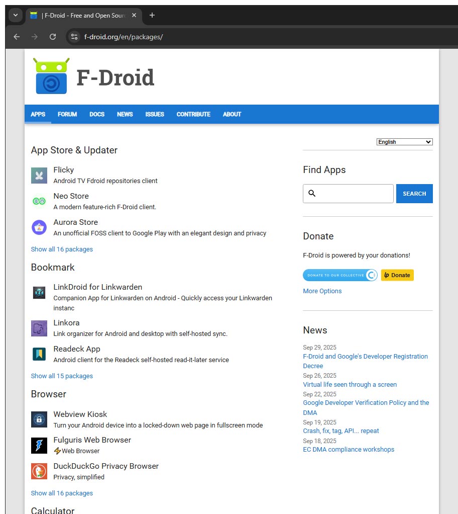This screenshot has height=514, width=458.
Task: Click the F-Droid site title text
Action: [x=115, y=77]
